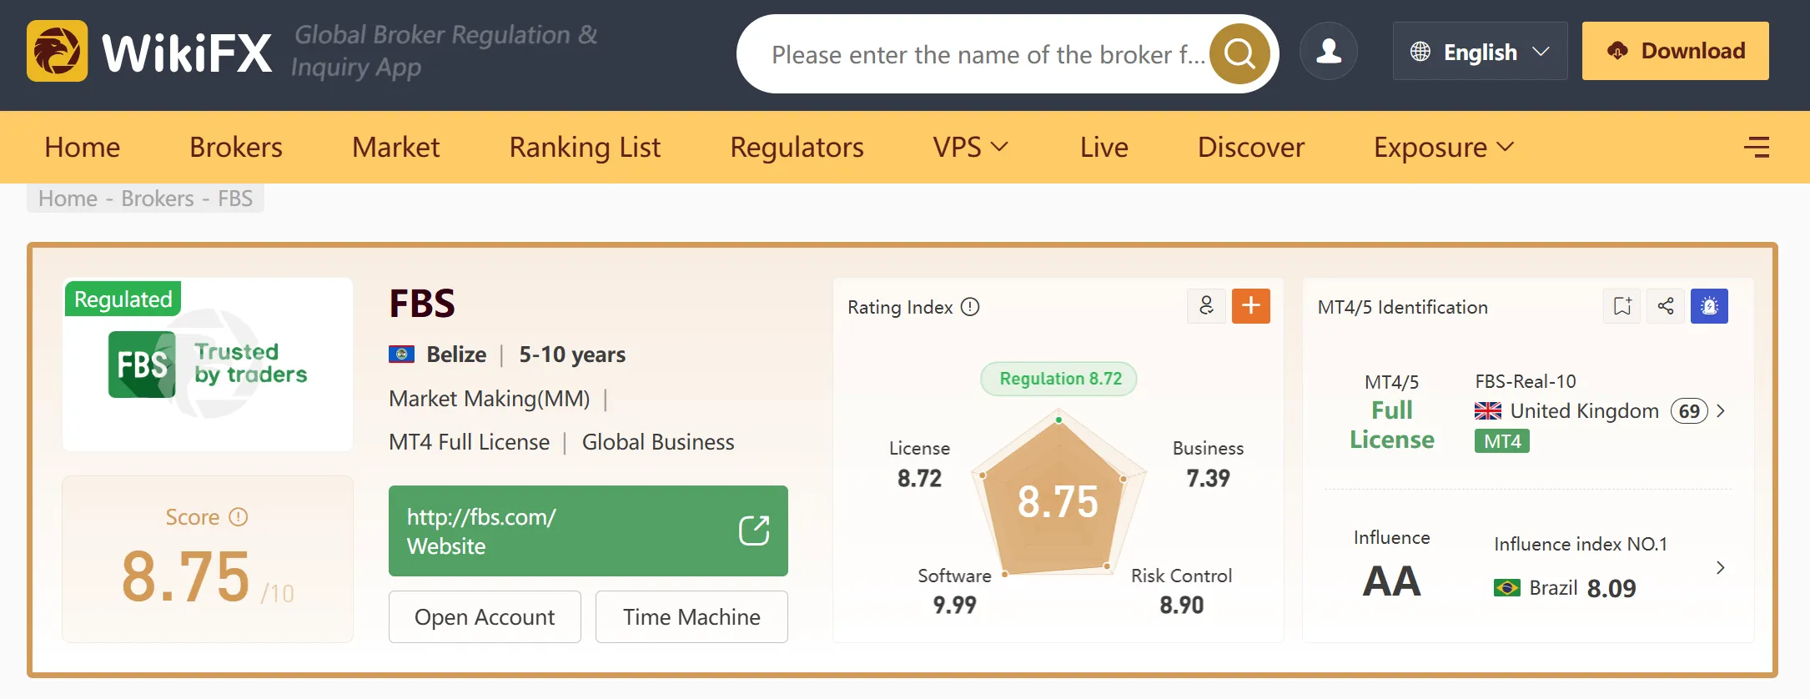Click the Time Machine button
1810x699 pixels.
point(691,617)
